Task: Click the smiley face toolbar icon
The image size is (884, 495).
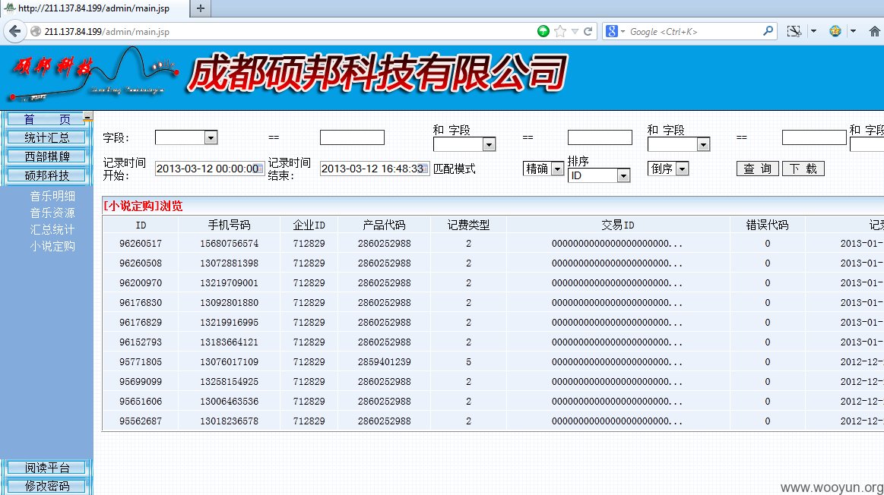Action: click(x=835, y=32)
